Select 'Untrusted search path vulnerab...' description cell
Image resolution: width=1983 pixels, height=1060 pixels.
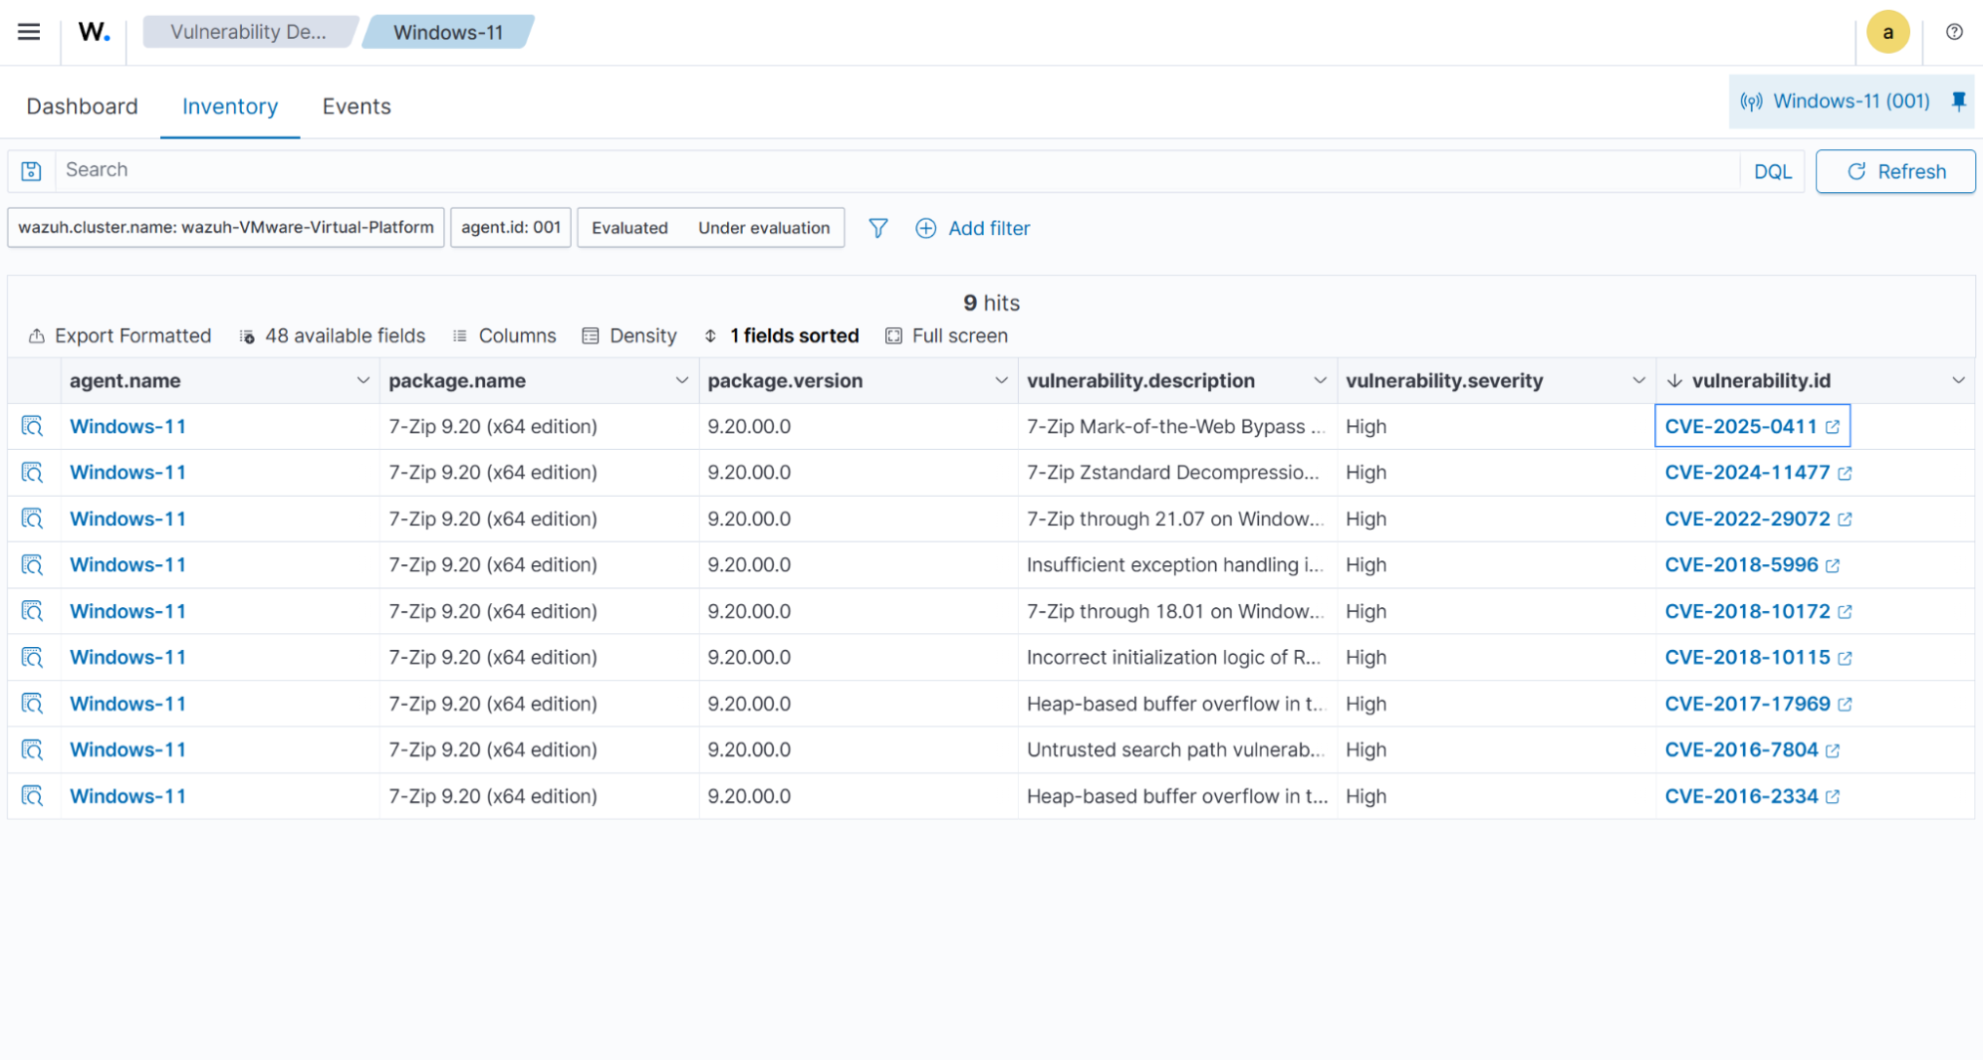1176,750
